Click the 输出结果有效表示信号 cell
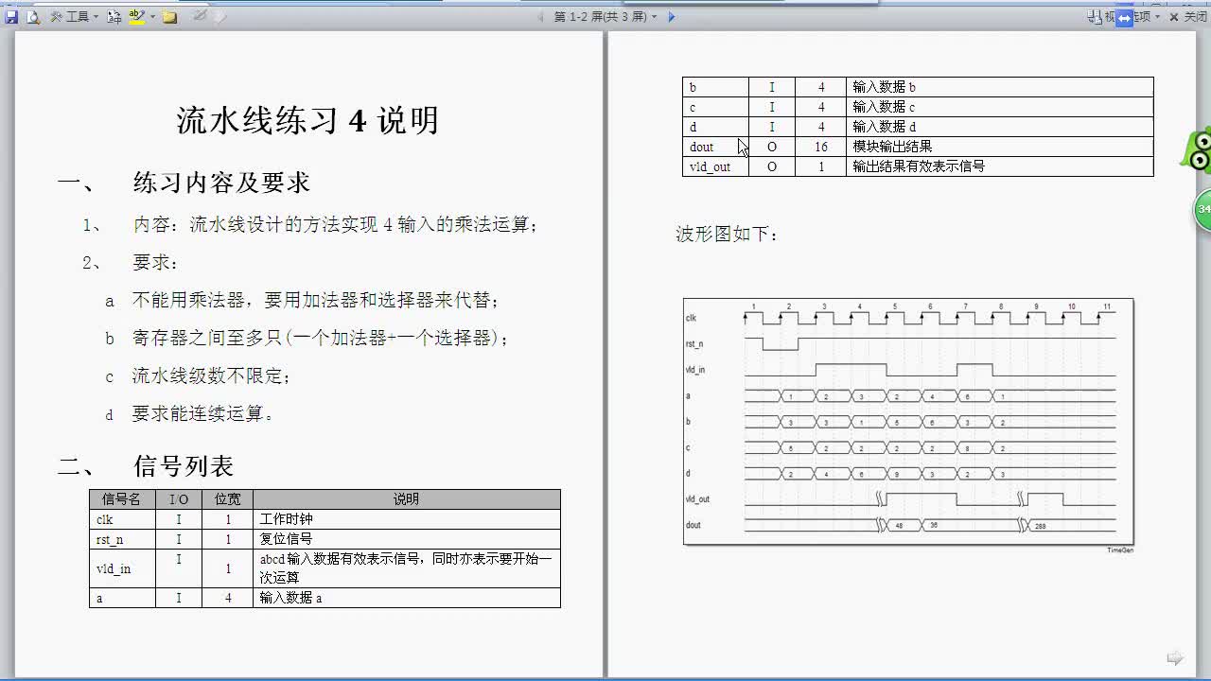This screenshot has width=1211, height=681. click(x=1000, y=166)
